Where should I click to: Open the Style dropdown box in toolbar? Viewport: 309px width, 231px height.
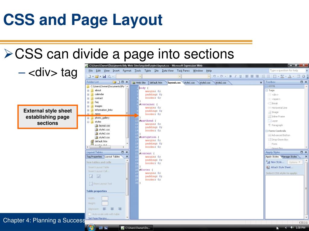tap(129, 76)
